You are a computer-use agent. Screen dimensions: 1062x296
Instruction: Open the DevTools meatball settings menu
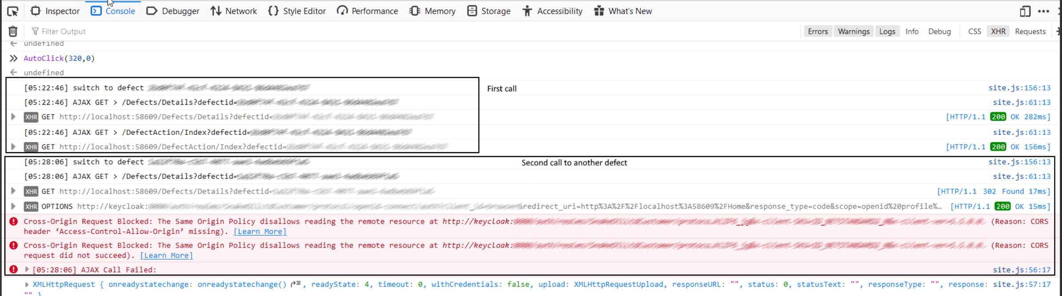pyautogui.click(x=1043, y=11)
